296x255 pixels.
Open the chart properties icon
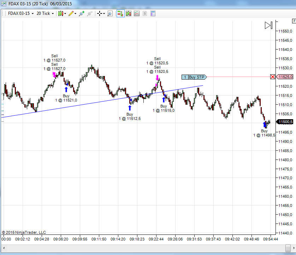[x=153, y=13]
